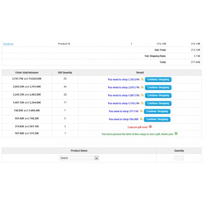Click red alert icon next to gift won
This screenshot has height=206, width=206.
[150, 126]
